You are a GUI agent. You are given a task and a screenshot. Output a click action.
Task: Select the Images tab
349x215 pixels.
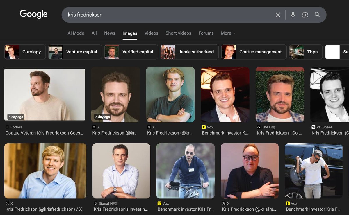(130, 33)
